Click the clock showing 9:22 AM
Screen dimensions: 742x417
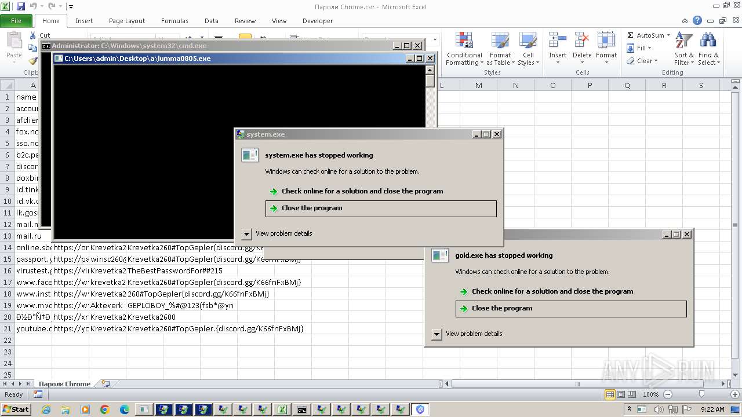tap(712, 409)
